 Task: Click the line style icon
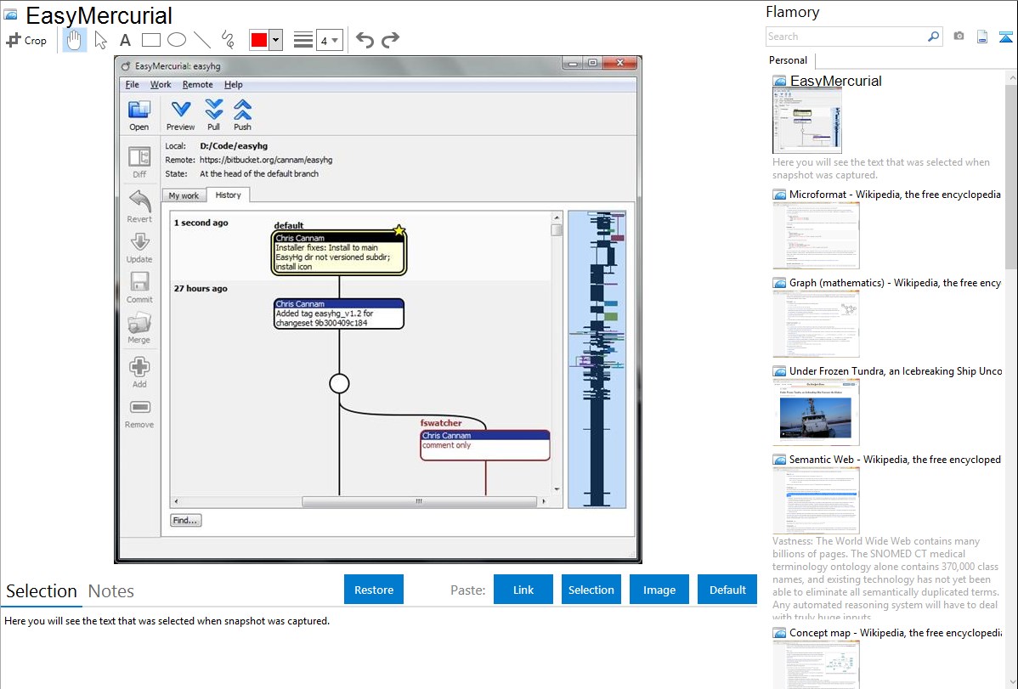pos(303,40)
